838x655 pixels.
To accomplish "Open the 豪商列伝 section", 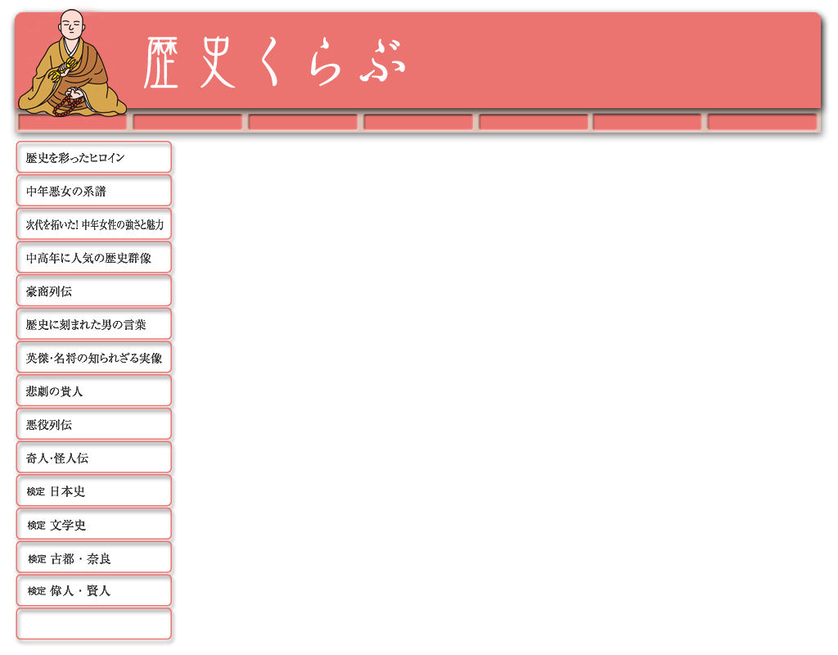I will (x=94, y=291).
